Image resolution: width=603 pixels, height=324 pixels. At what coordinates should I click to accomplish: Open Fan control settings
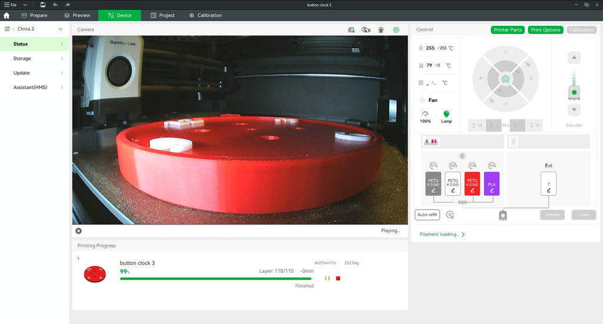[429, 100]
